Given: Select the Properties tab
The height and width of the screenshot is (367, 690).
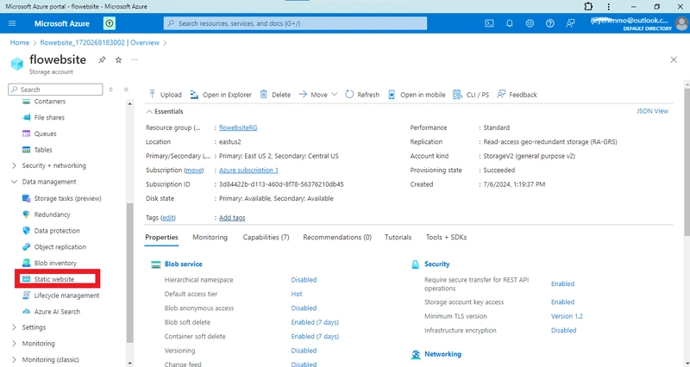Looking at the screenshot, I should click(x=161, y=237).
